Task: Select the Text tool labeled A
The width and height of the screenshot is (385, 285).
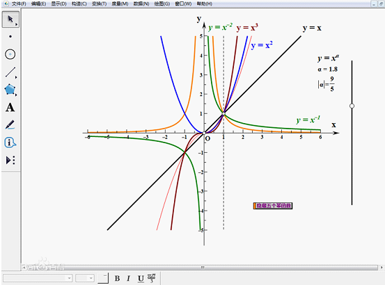Action: pos(10,108)
